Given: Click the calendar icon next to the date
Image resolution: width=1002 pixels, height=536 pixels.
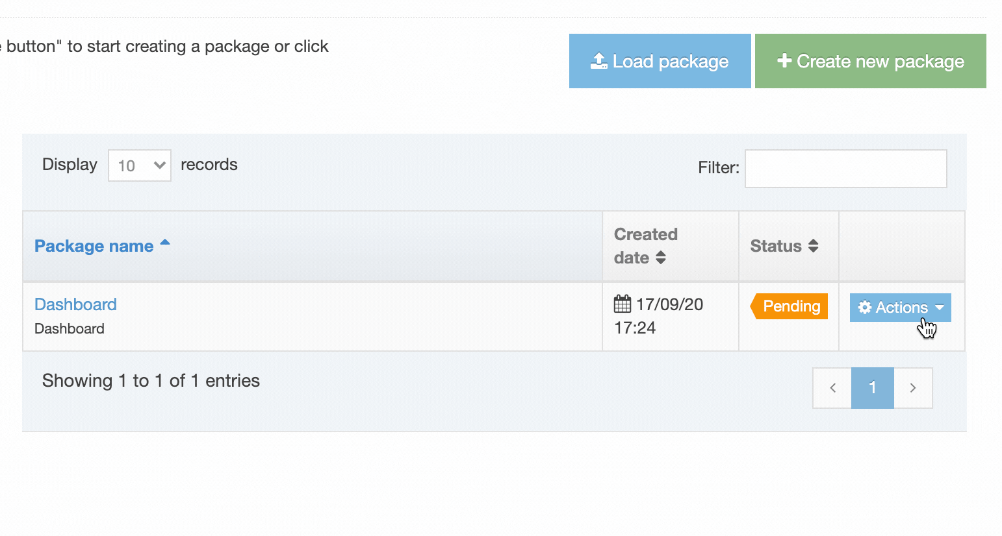Looking at the screenshot, I should [623, 304].
